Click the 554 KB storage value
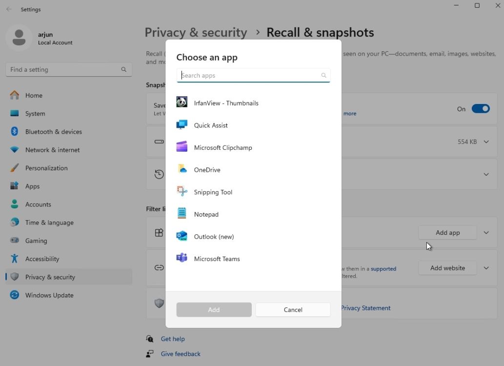The image size is (504, 366). point(467,142)
